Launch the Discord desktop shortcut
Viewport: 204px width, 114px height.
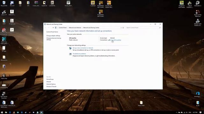point(12,3)
